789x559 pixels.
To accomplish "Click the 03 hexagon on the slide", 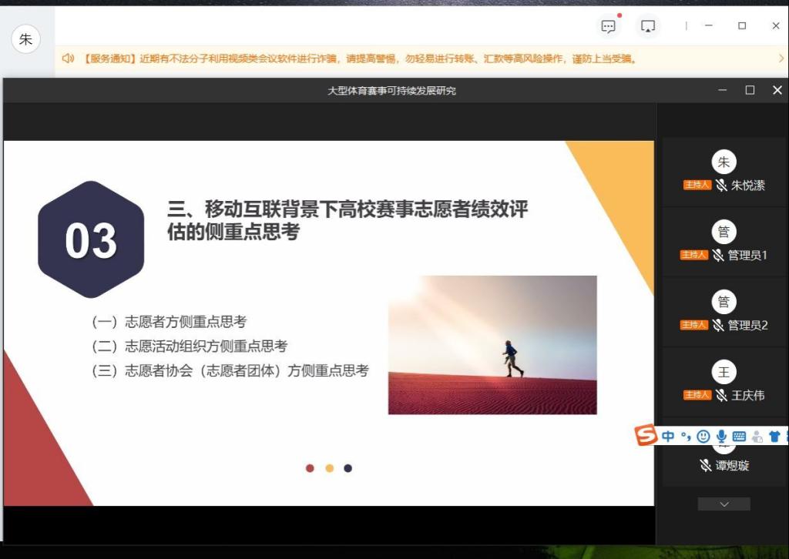I will 91,239.
